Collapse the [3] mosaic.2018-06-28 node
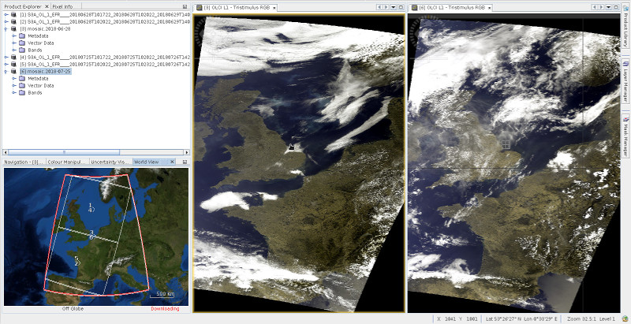631x324 pixels. click(x=6, y=29)
